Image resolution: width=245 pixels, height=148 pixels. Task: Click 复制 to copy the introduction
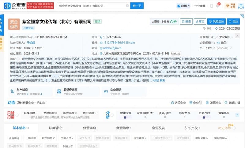162,80
